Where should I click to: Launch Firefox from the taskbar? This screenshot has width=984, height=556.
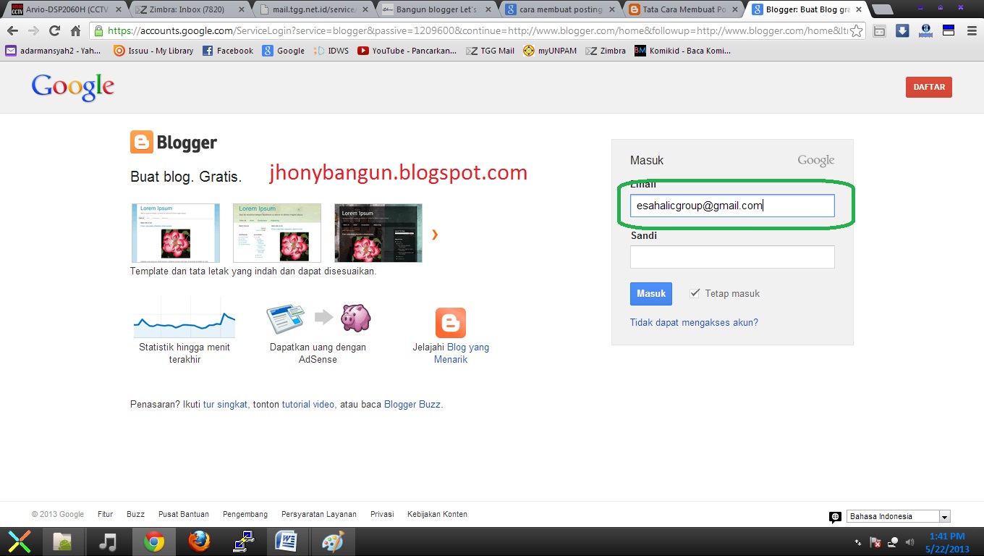click(x=198, y=542)
